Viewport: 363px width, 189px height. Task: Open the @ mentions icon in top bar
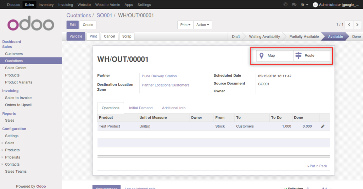(285, 4)
